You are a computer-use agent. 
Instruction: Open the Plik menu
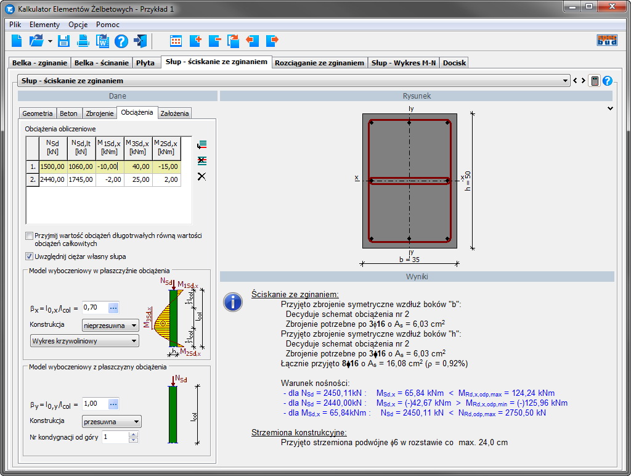click(x=15, y=25)
